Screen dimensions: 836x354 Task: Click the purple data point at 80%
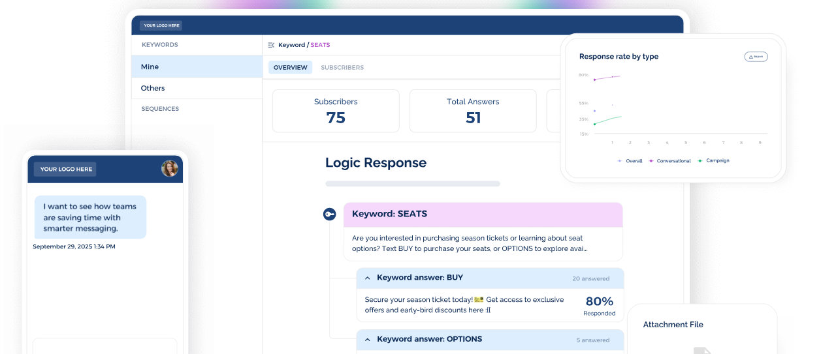[x=594, y=80]
